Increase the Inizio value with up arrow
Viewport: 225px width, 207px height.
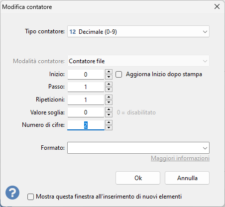[x=109, y=72]
